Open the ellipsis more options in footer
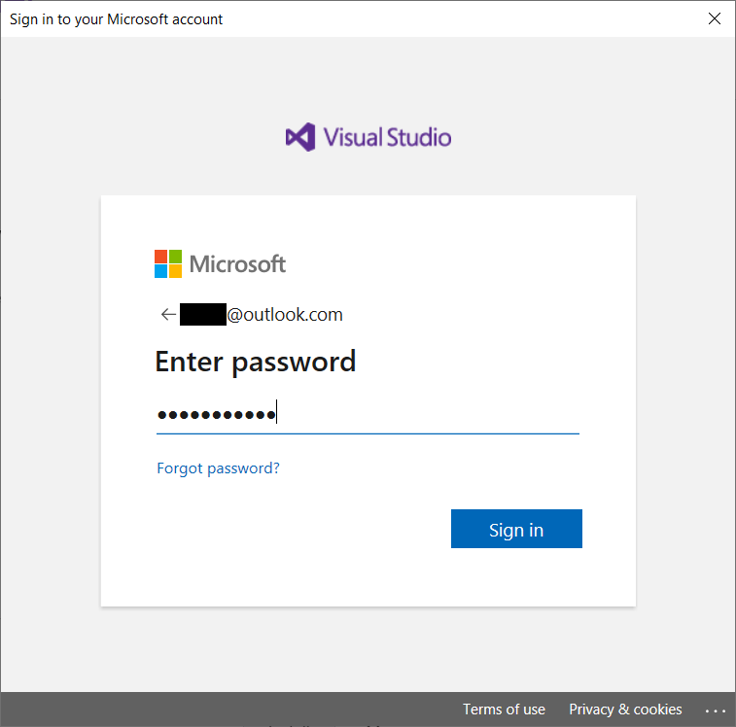 pyautogui.click(x=716, y=710)
